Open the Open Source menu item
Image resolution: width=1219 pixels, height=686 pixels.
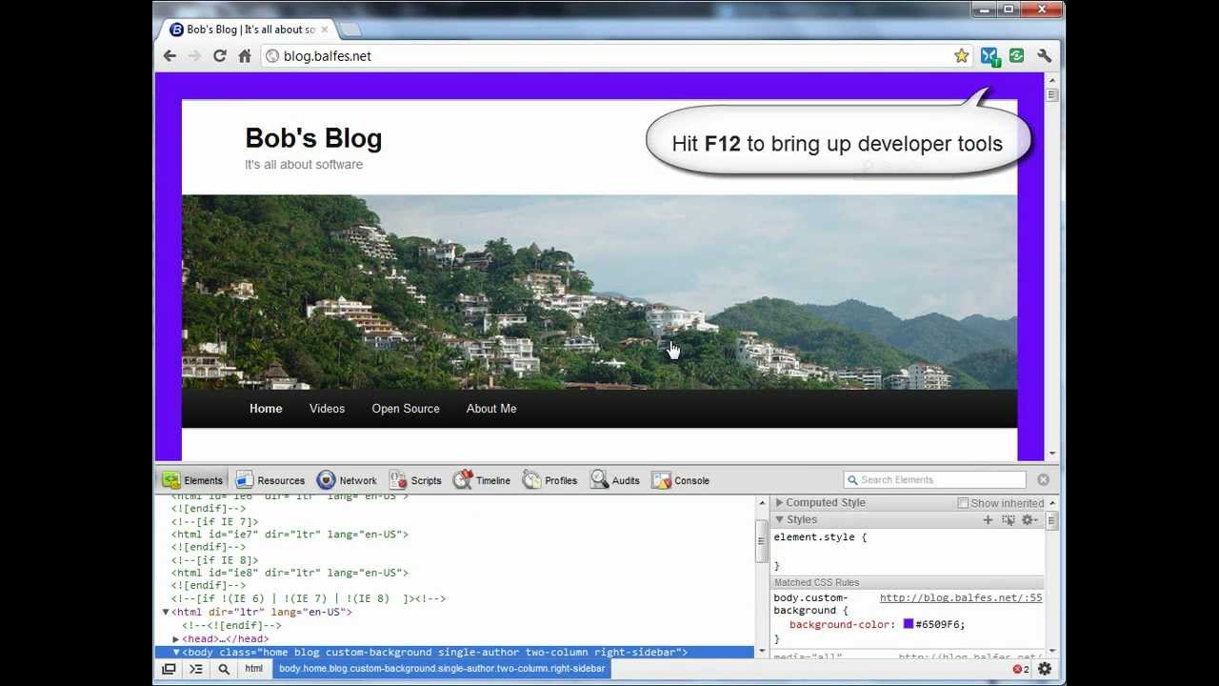pos(406,409)
